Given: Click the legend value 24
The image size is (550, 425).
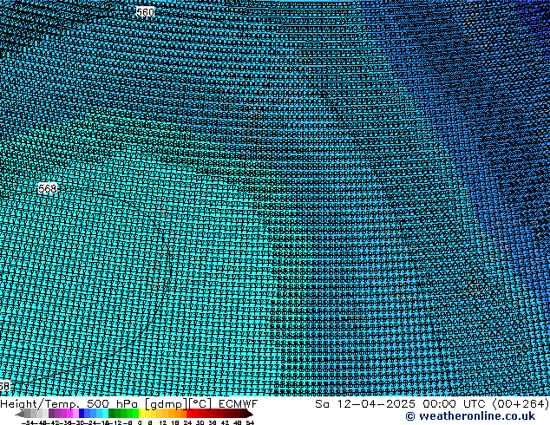Looking at the screenshot, I should [x=187, y=423].
